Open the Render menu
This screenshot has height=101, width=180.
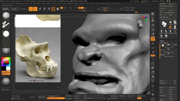pyautogui.click(x=77, y=3)
